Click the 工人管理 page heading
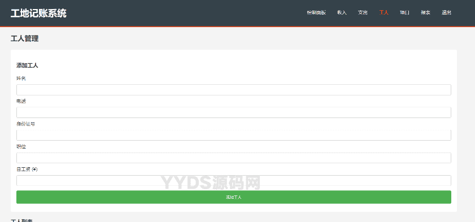Image resolution: width=475 pixels, height=222 pixels. 24,38
